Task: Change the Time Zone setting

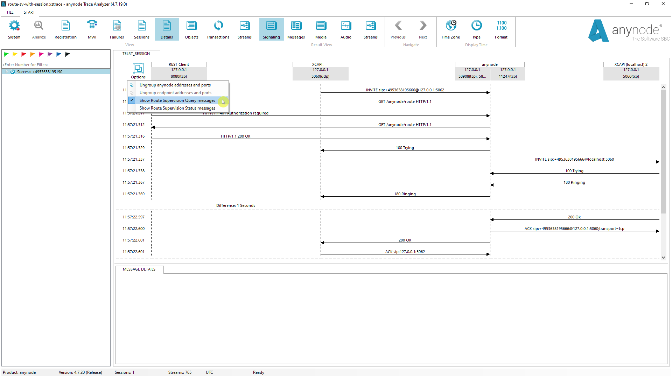Action: (450, 29)
